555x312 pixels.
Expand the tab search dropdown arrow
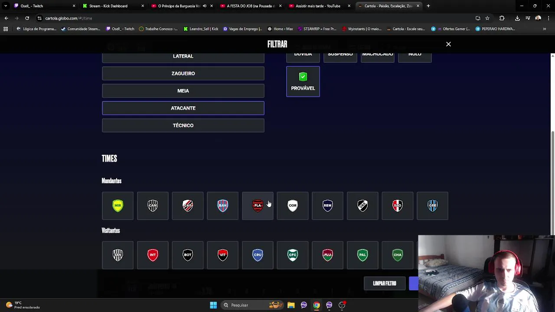[x=6, y=6]
